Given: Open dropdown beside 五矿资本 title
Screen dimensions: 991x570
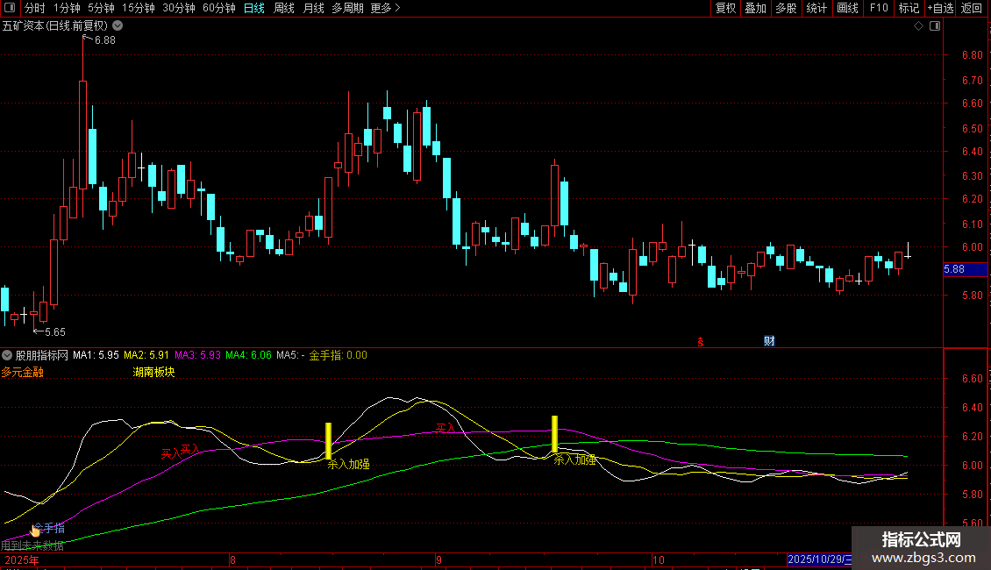Looking at the screenshot, I should (118, 25).
